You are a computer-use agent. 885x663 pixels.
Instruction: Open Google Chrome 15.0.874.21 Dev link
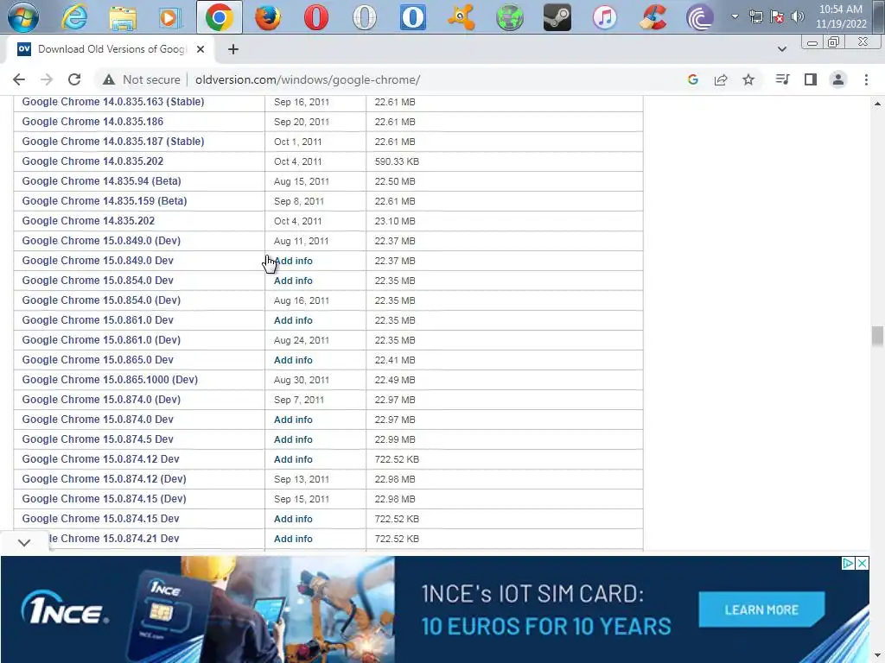point(113,539)
